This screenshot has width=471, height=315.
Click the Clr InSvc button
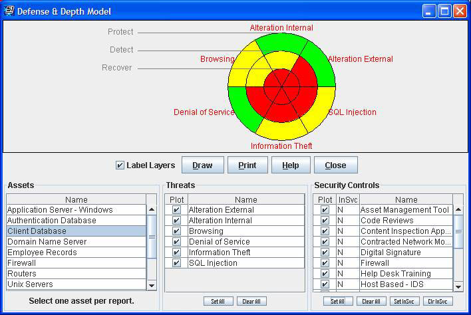click(438, 301)
